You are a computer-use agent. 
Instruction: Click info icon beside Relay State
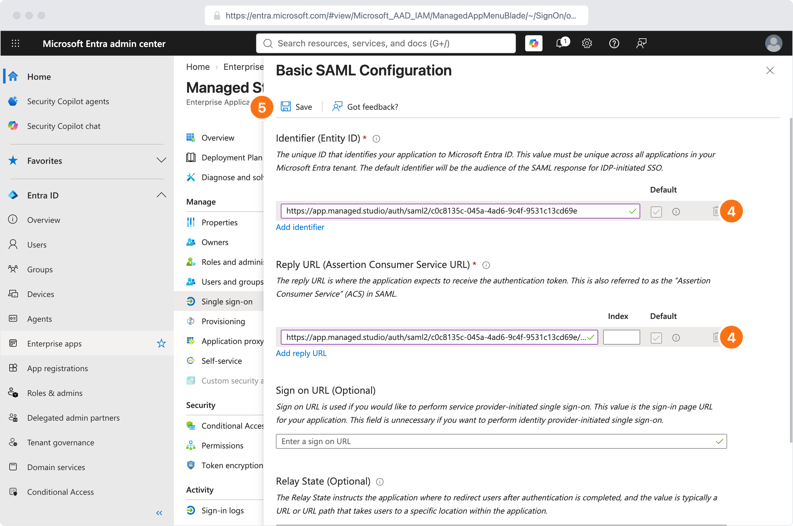(x=380, y=482)
